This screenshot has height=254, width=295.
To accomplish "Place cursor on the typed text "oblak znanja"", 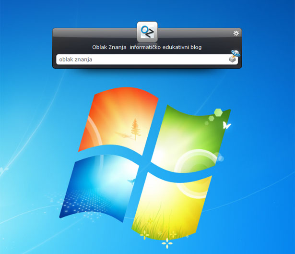I will tap(75, 60).
